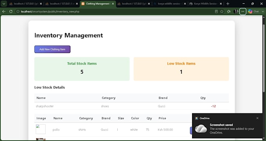Open the immersive reader icon

click(216, 11)
